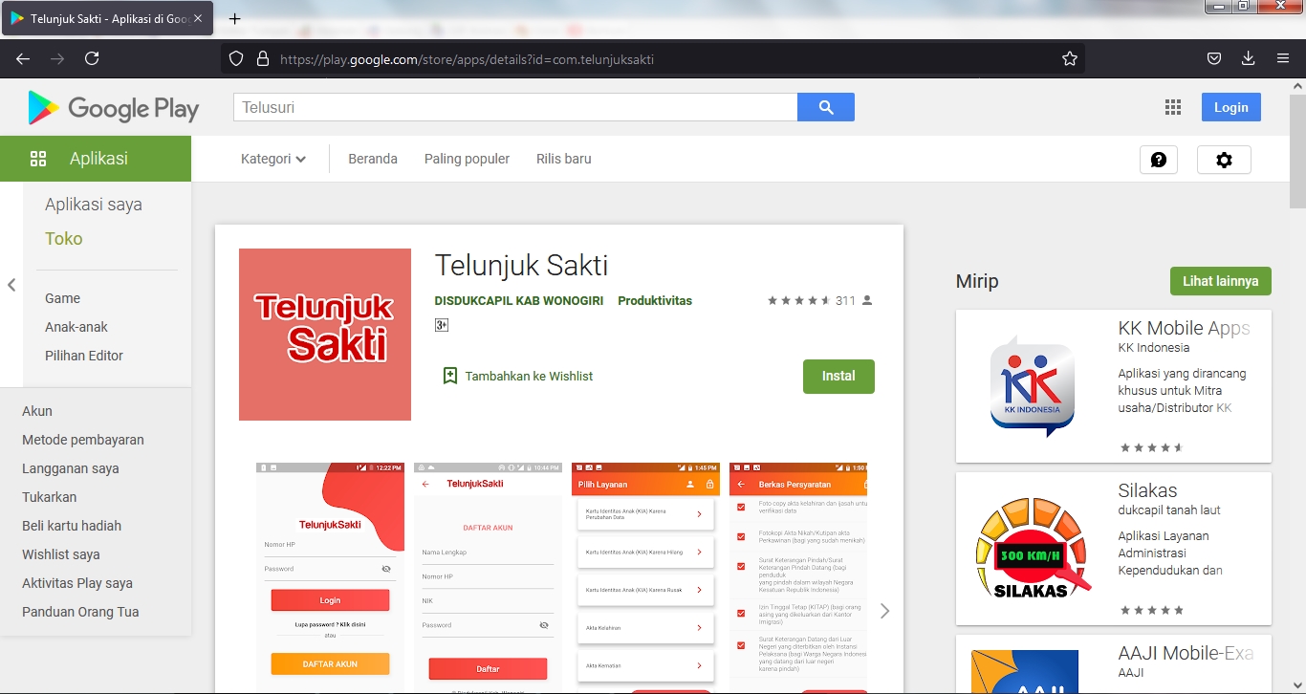
Task: Select Pilihan Editor in sidebar
Action: (x=84, y=356)
